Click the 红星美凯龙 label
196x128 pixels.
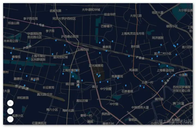tap(39, 123)
